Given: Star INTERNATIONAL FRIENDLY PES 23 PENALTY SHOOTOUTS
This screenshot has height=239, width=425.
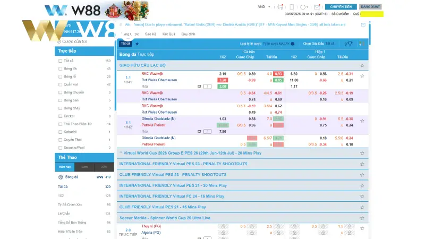Looking at the screenshot, I should click(x=362, y=164).
